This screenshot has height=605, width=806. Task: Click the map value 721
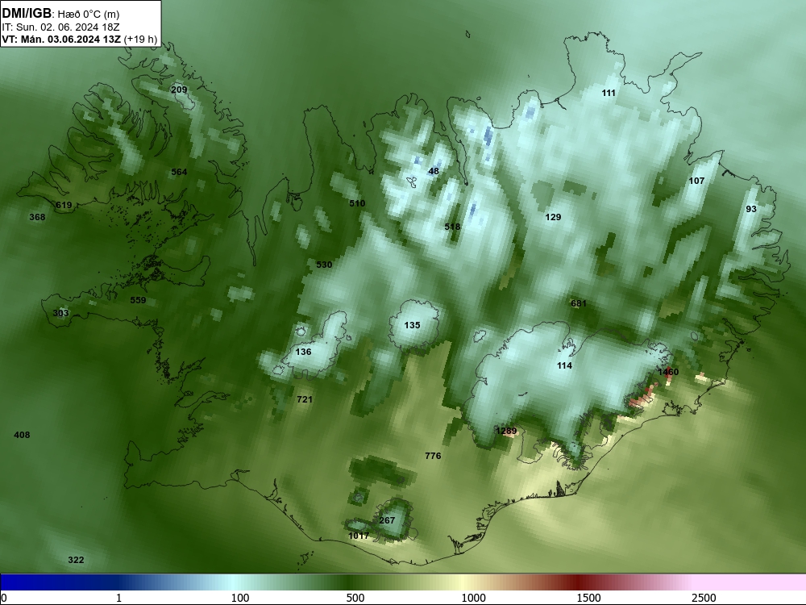(305, 398)
